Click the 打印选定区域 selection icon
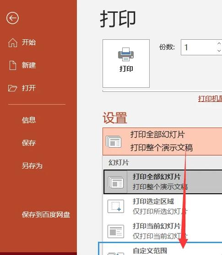 pos(116,207)
